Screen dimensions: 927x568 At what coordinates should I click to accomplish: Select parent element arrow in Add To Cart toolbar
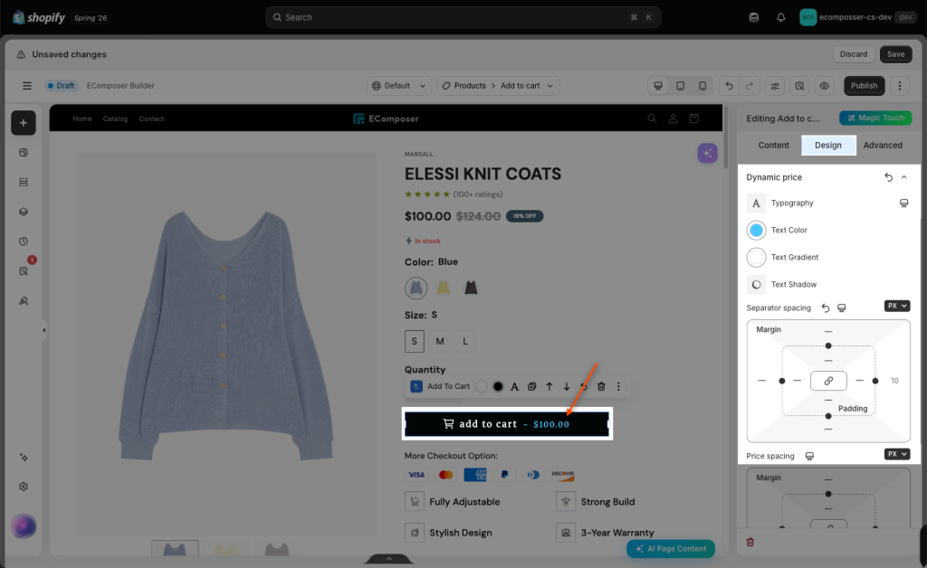(x=416, y=386)
